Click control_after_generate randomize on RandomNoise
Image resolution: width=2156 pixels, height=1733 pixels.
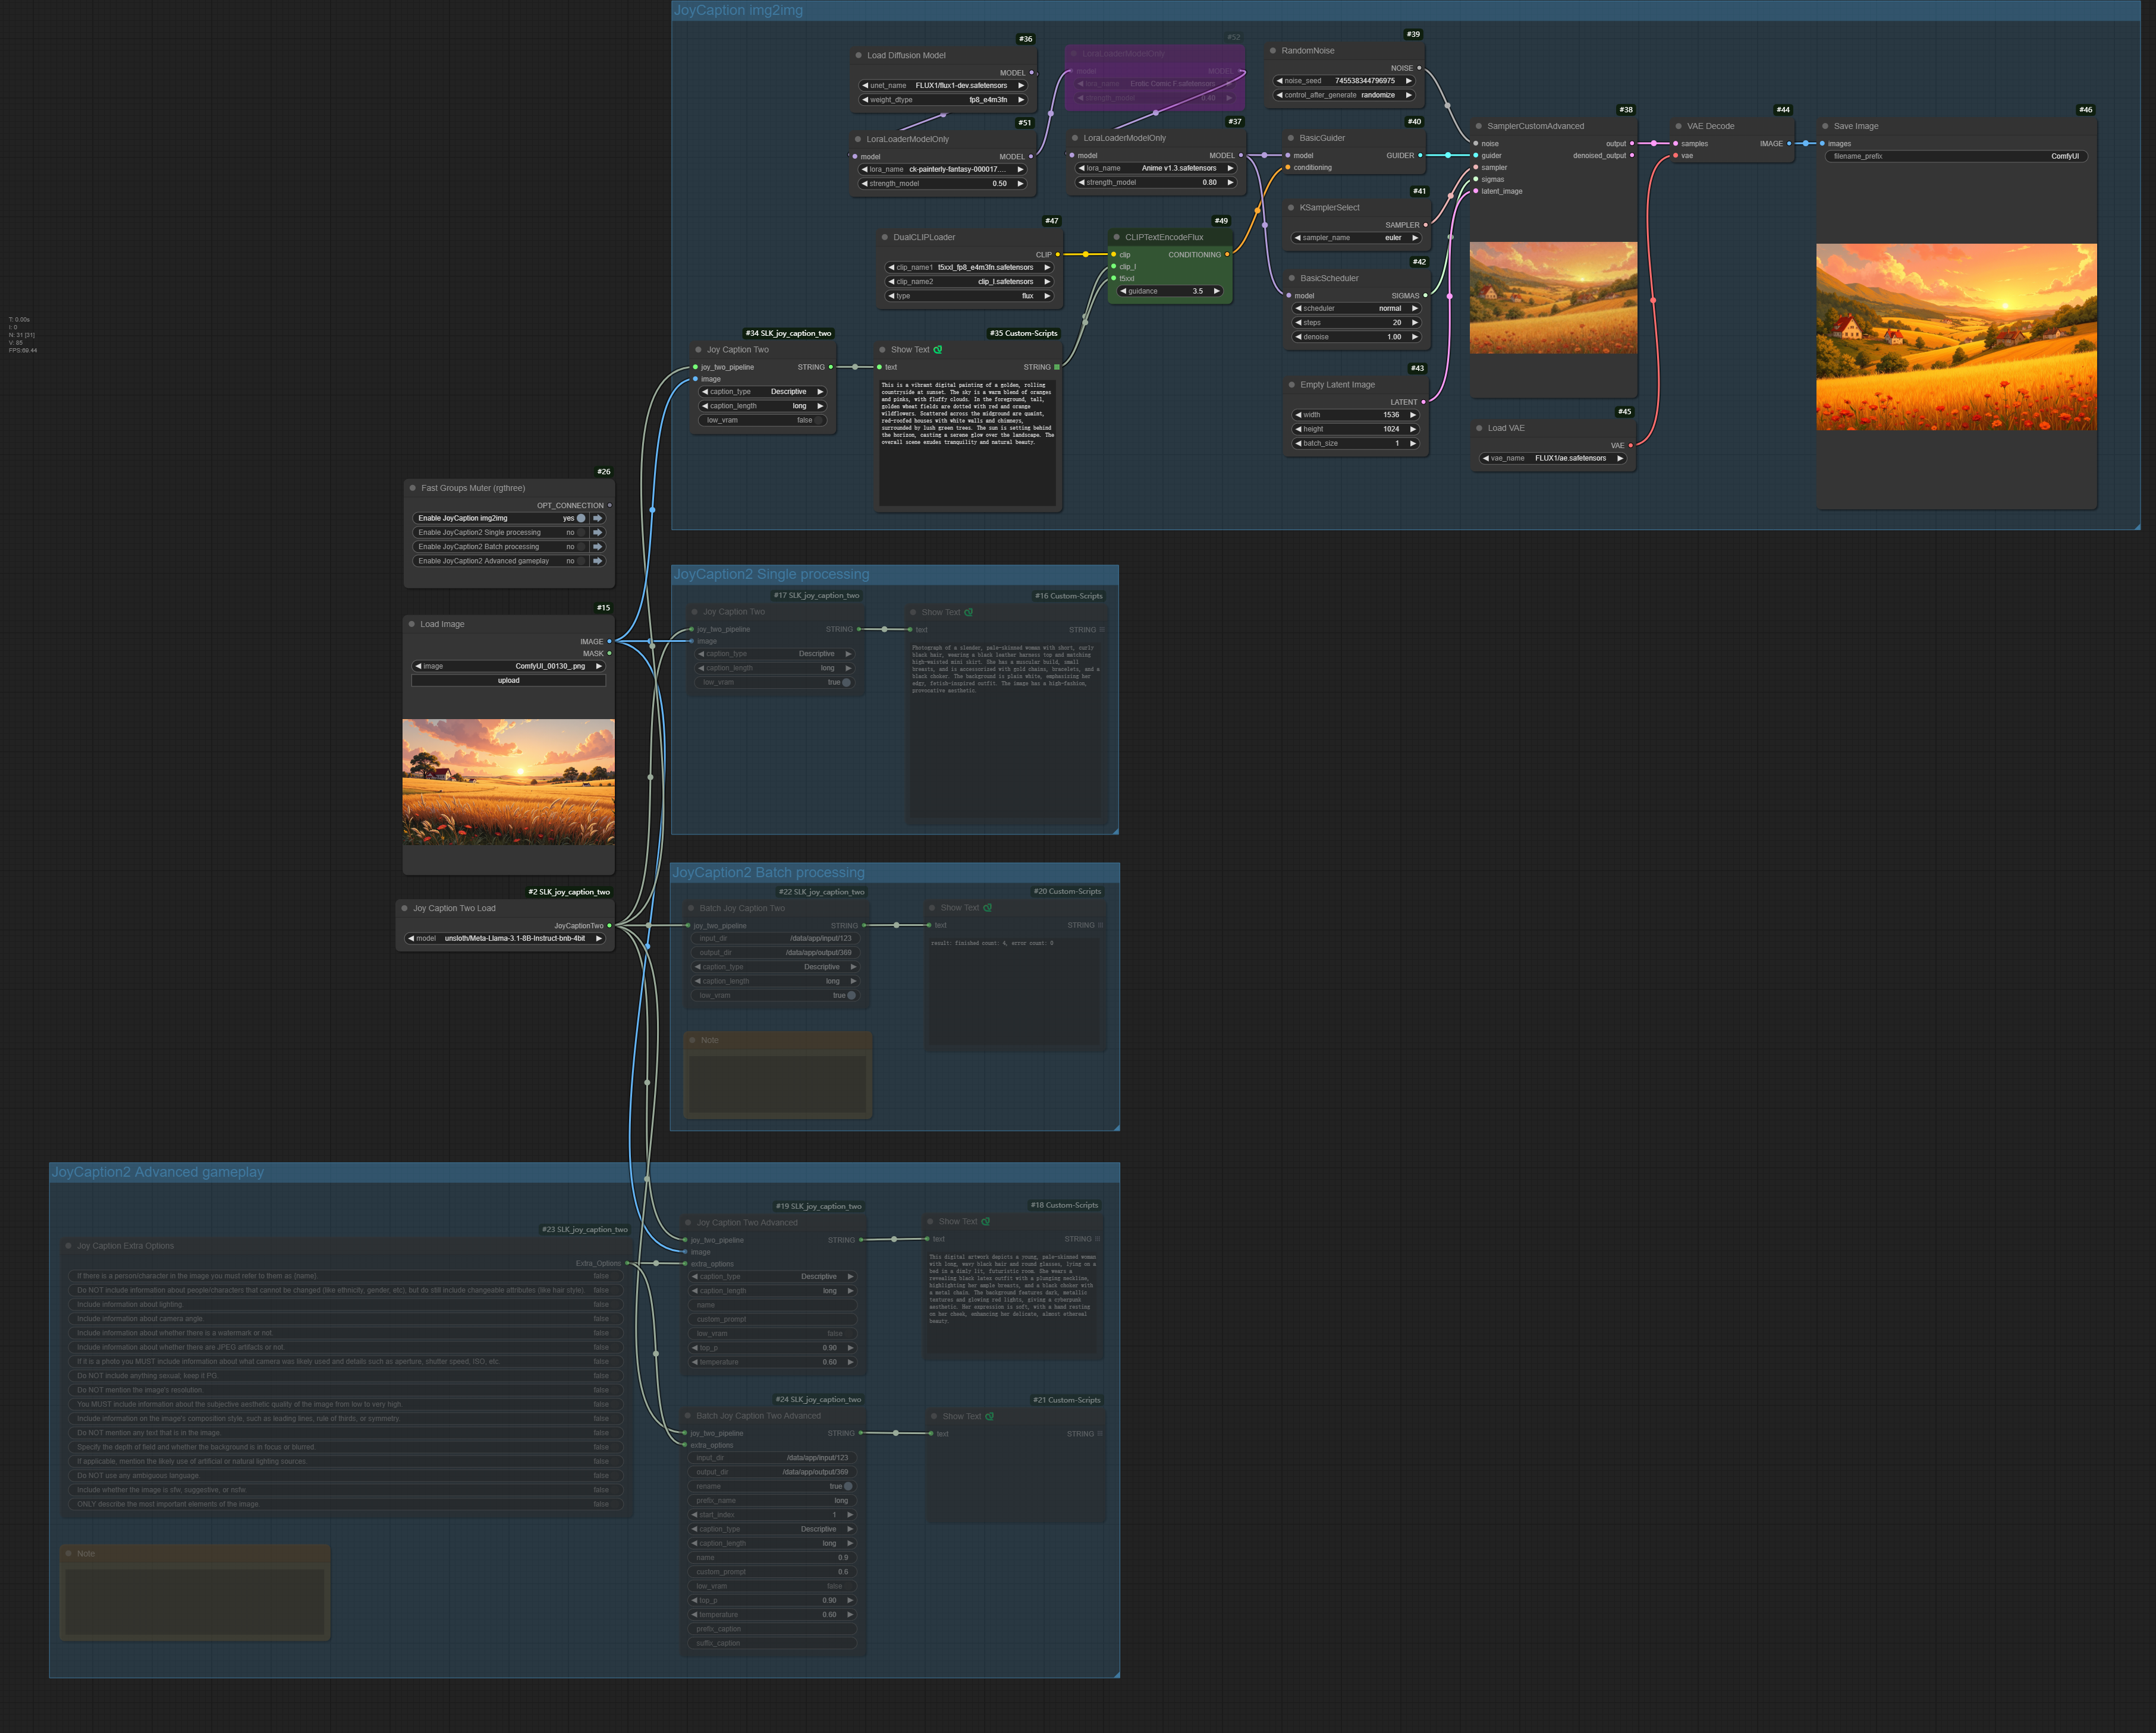(x=1378, y=95)
